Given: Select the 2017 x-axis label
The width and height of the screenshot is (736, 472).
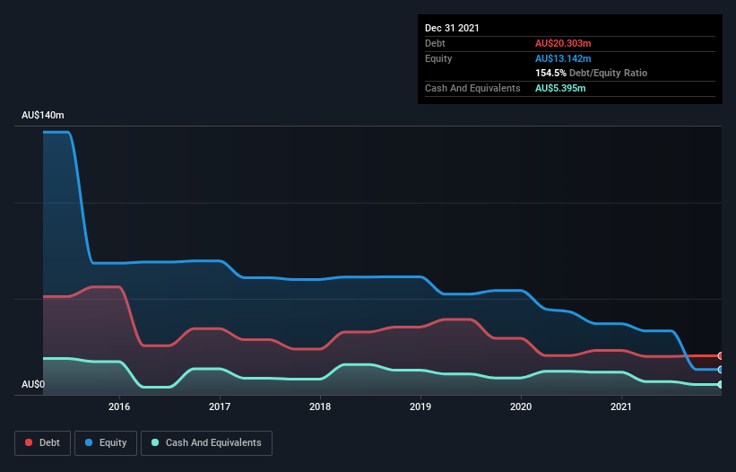Looking at the screenshot, I should [220, 406].
